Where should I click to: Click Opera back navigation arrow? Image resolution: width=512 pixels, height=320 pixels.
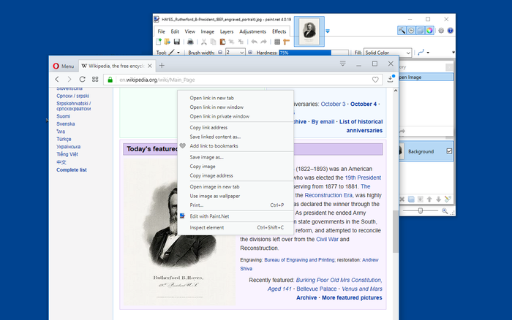point(57,79)
